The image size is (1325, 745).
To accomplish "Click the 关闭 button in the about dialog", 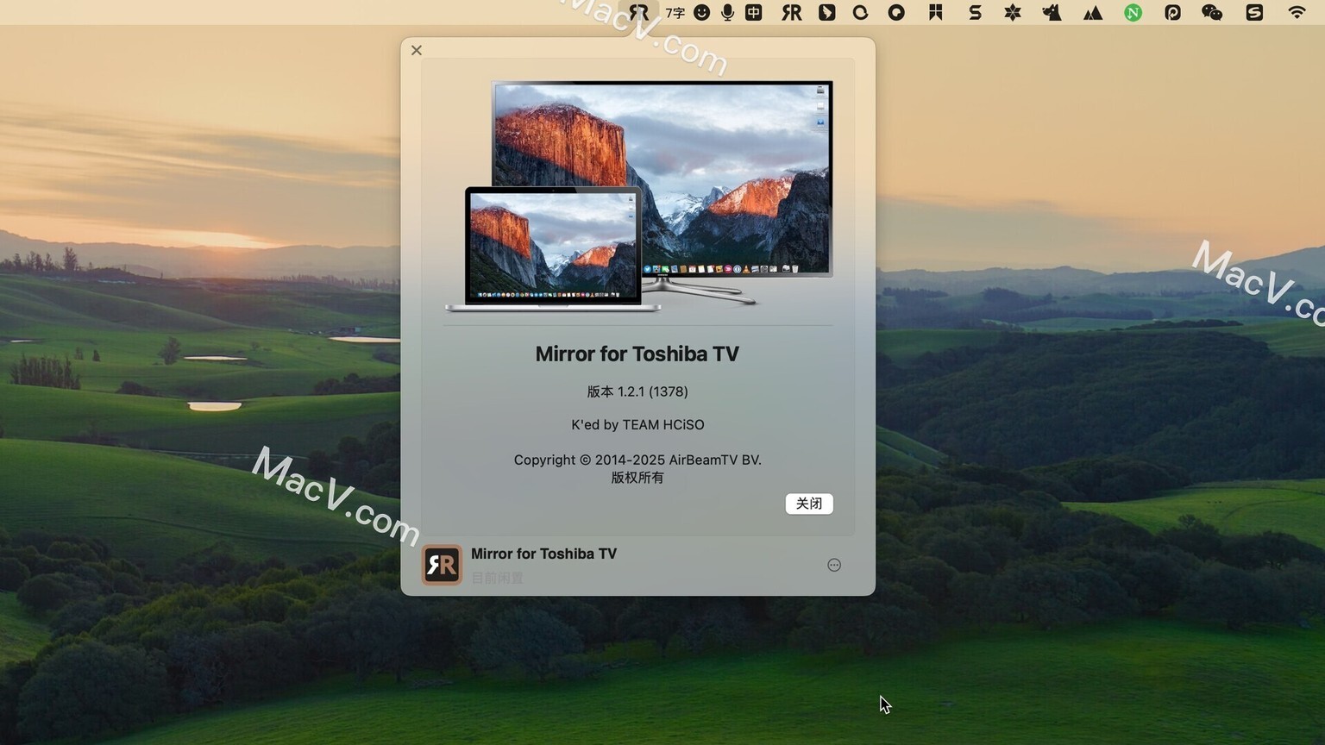I will point(809,504).
